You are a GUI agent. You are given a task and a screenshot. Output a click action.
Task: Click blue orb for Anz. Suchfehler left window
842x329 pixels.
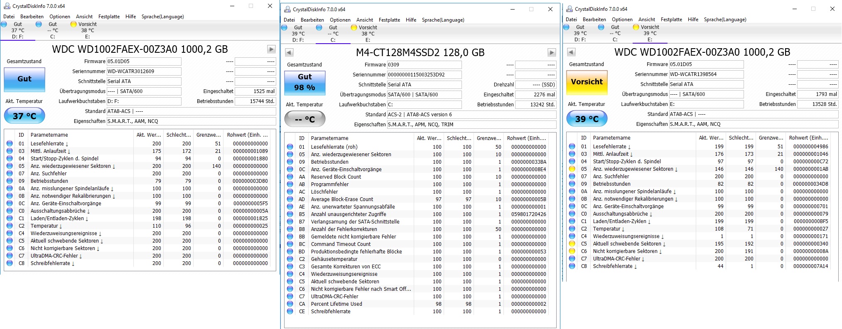(10, 174)
